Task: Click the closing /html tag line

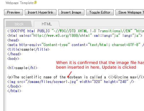Action: (14, 91)
